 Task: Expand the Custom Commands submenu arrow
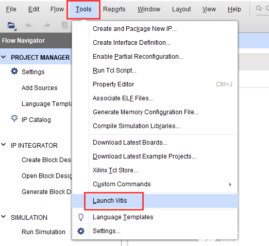coord(230,184)
